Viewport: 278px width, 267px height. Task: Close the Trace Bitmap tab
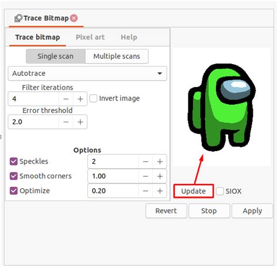click(x=74, y=18)
